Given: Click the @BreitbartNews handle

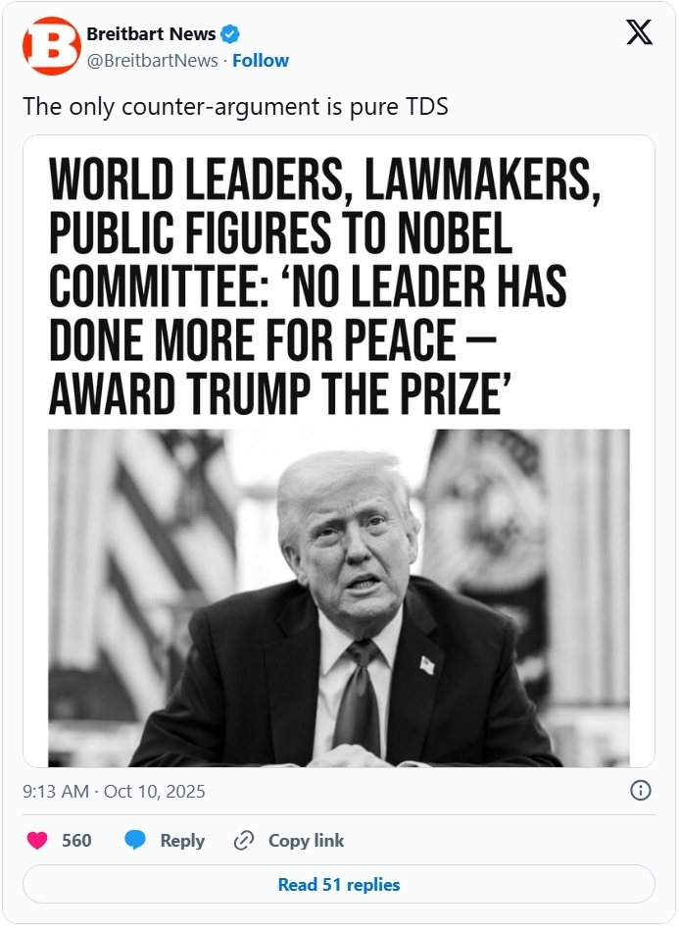Looking at the screenshot, I should click(x=152, y=61).
